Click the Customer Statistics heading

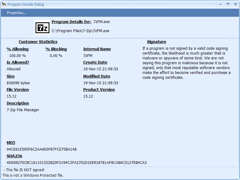pos(38,42)
